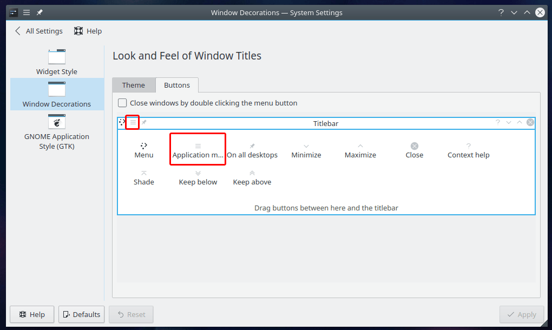Select the Widget Style sidebar icon
The height and width of the screenshot is (330, 552).
(57, 57)
